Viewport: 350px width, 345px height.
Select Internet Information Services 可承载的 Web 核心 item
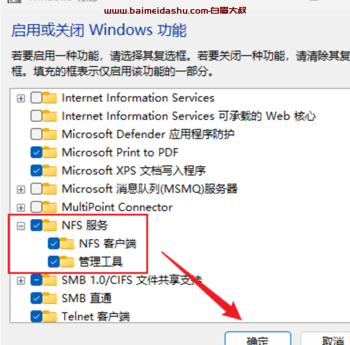(x=189, y=116)
